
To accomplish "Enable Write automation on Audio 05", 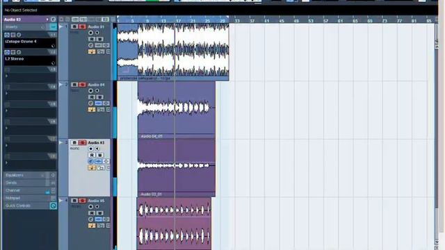I will click(x=99, y=213).
